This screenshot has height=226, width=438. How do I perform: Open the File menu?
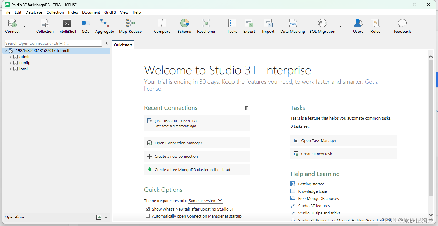tap(7, 12)
